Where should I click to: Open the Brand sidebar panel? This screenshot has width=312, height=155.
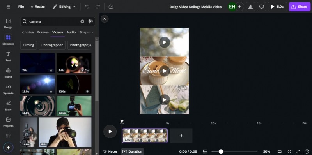coord(8,73)
